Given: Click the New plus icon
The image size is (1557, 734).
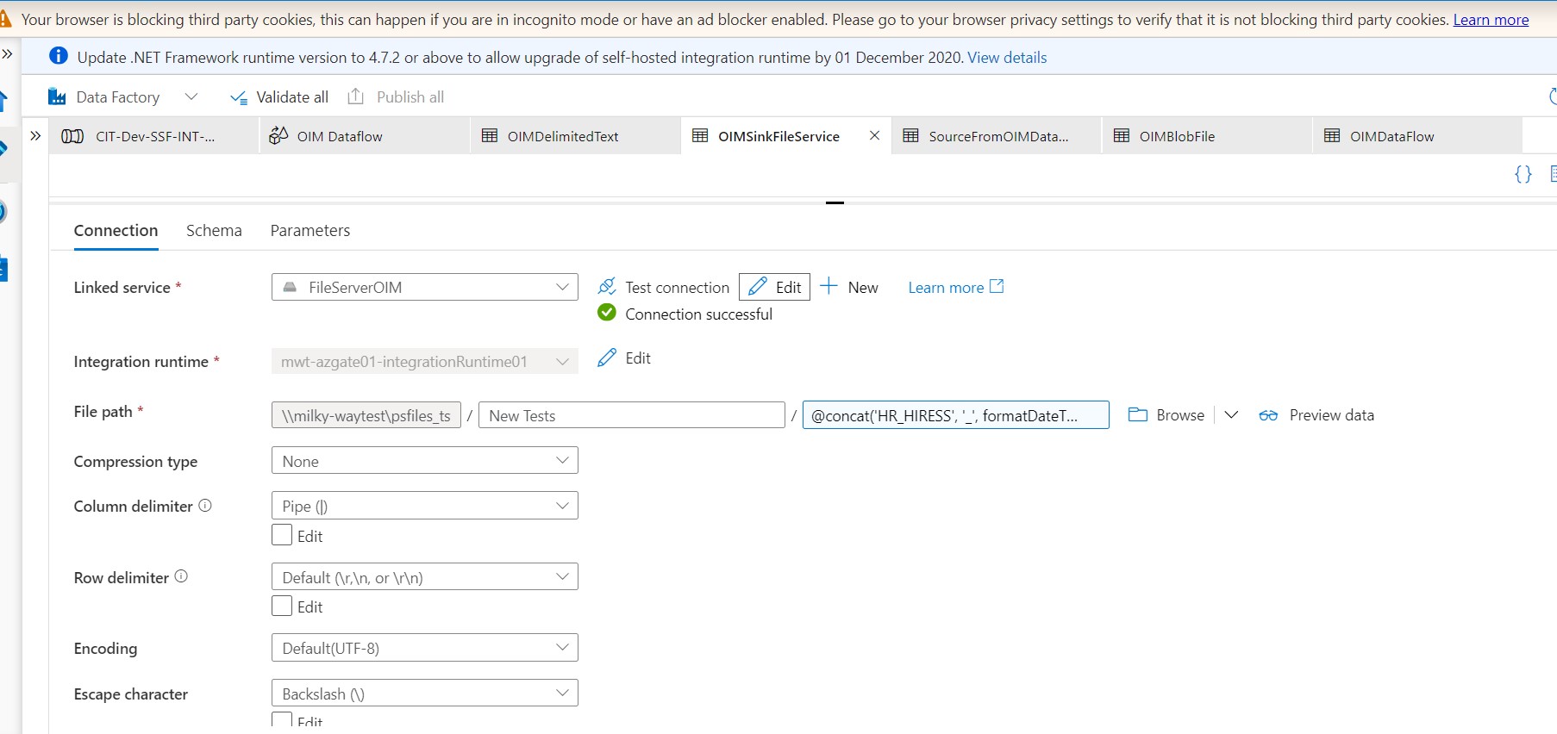Looking at the screenshot, I should pyautogui.click(x=829, y=286).
